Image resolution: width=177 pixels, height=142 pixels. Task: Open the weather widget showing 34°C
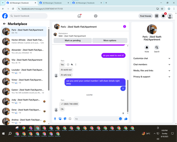(146, 133)
